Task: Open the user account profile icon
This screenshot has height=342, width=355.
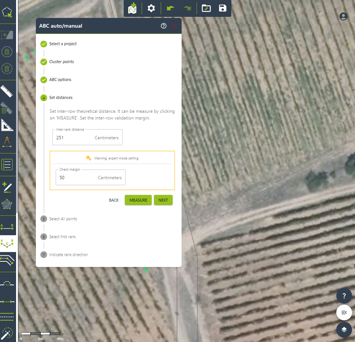Action: pyautogui.click(x=343, y=16)
